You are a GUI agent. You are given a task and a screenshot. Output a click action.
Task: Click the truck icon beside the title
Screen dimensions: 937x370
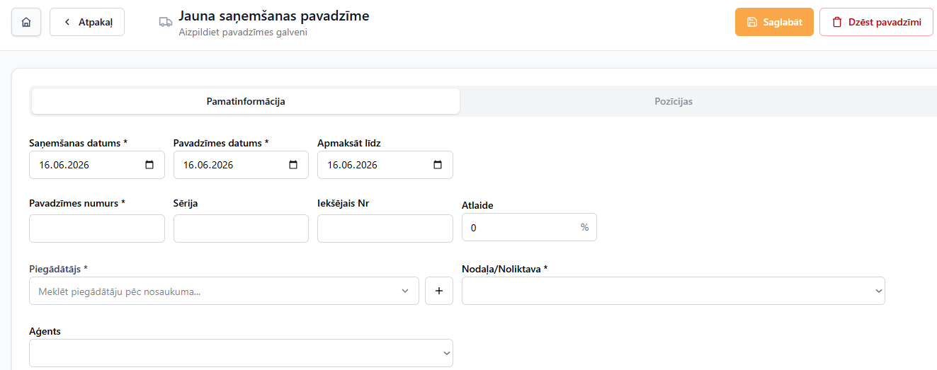click(166, 22)
